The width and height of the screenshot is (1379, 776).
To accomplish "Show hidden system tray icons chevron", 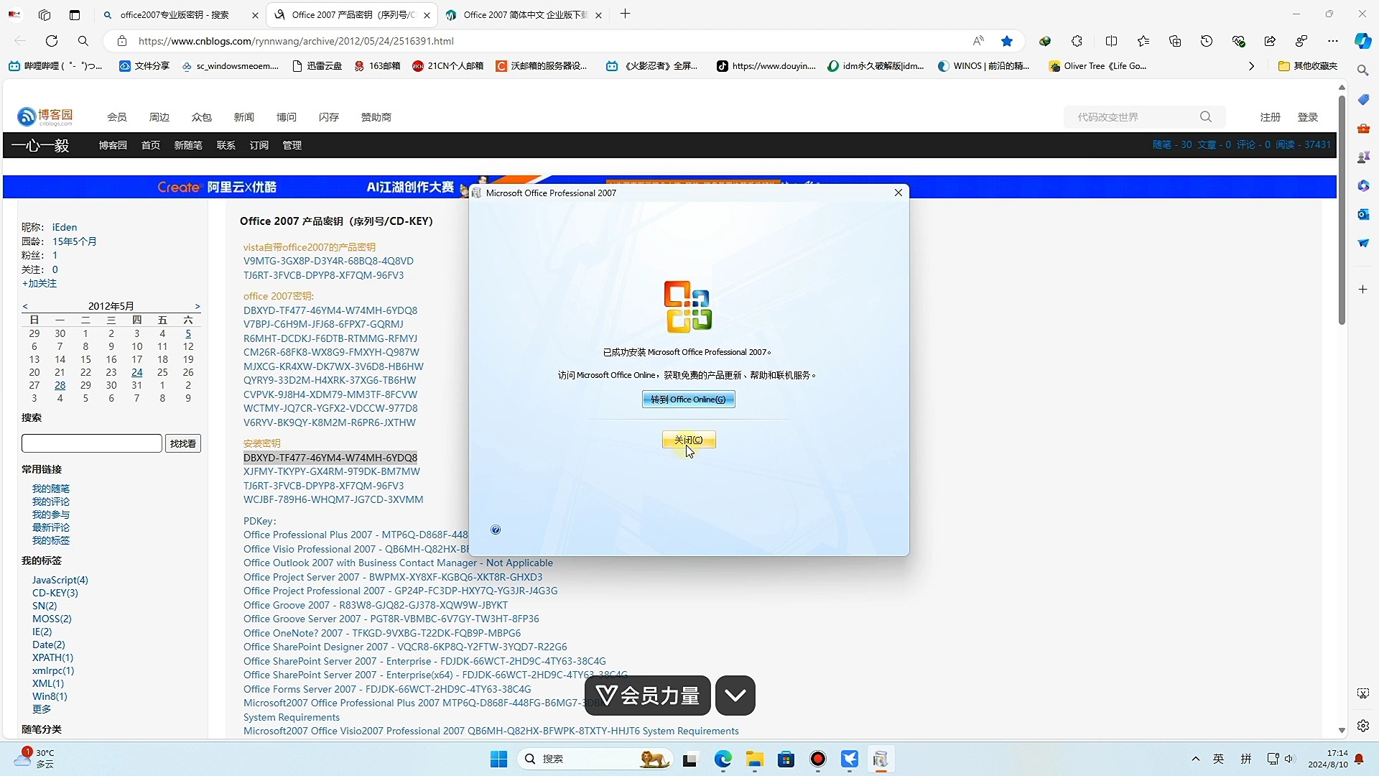I will 1195,759.
